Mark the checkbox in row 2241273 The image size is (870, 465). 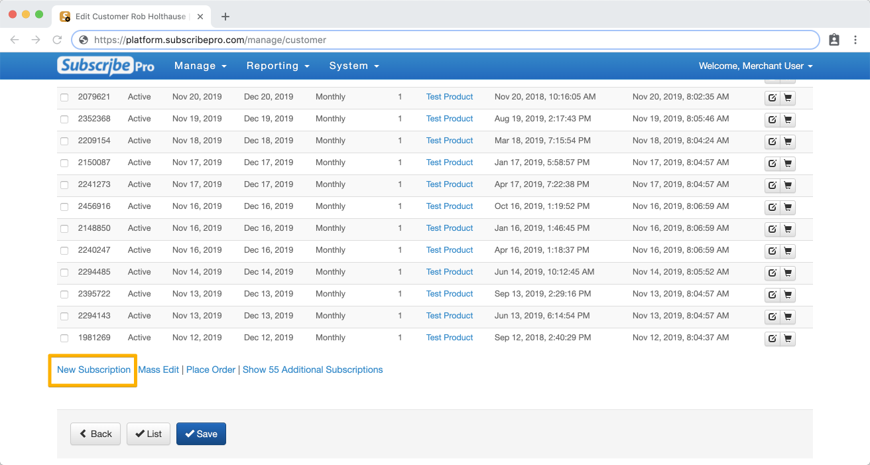tap(64, 185)
